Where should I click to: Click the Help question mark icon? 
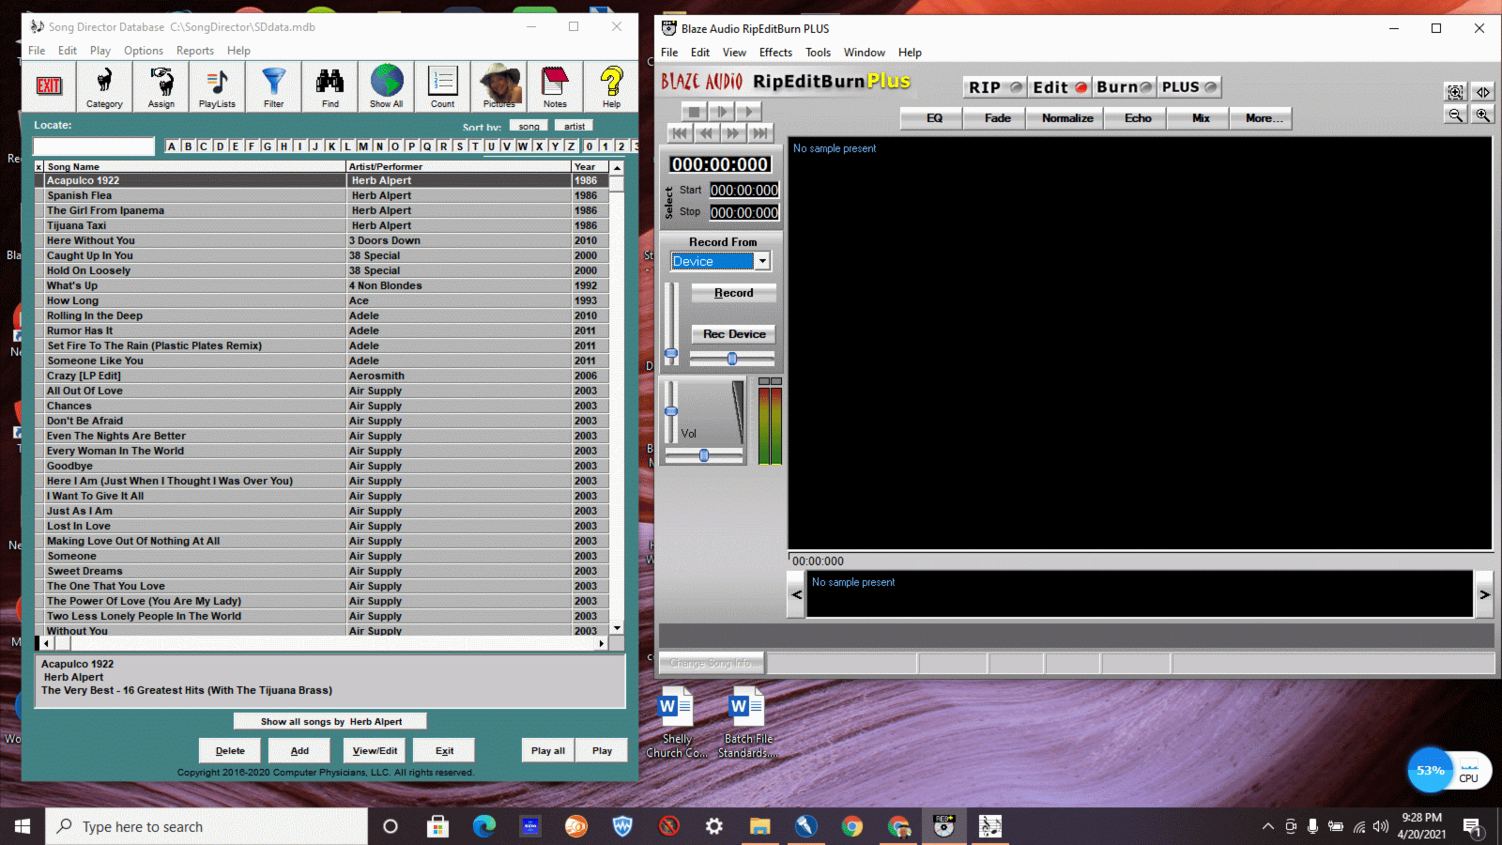611,87
